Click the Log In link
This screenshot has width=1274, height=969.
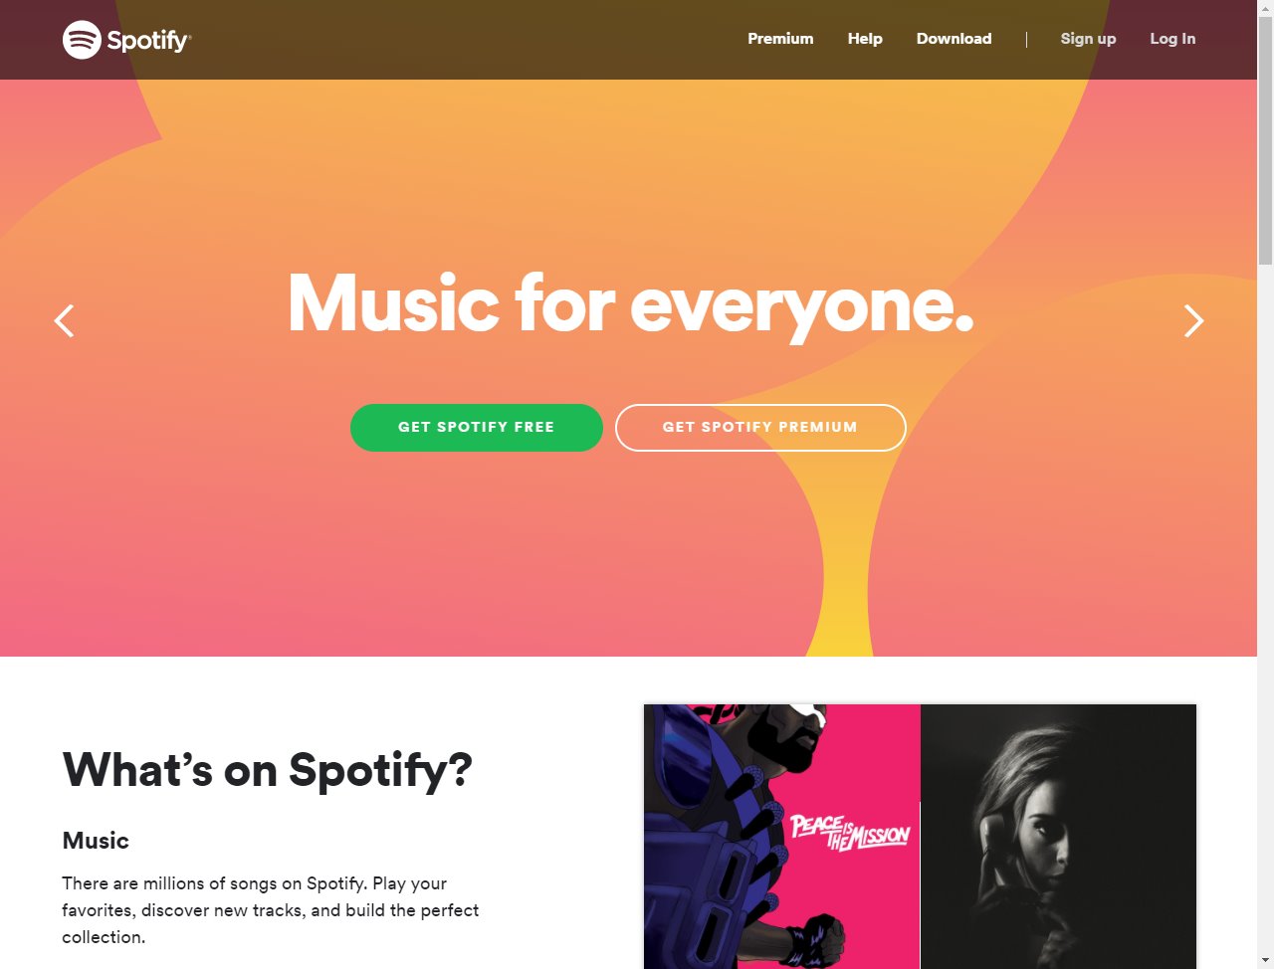coord(1172,39)
